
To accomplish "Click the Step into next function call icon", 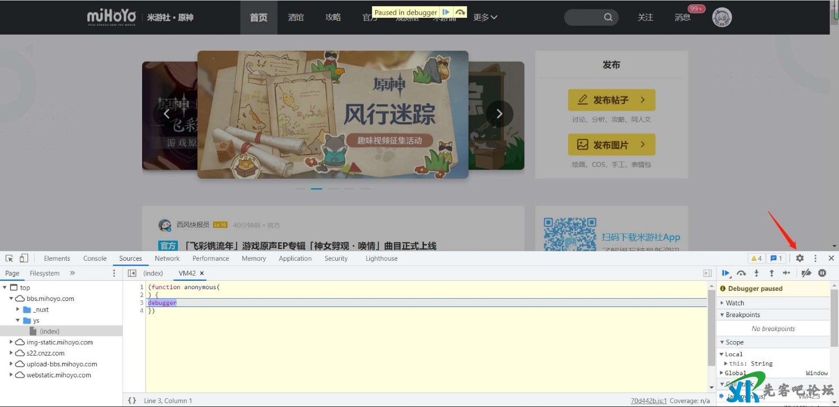I will [x=756, y=273].
